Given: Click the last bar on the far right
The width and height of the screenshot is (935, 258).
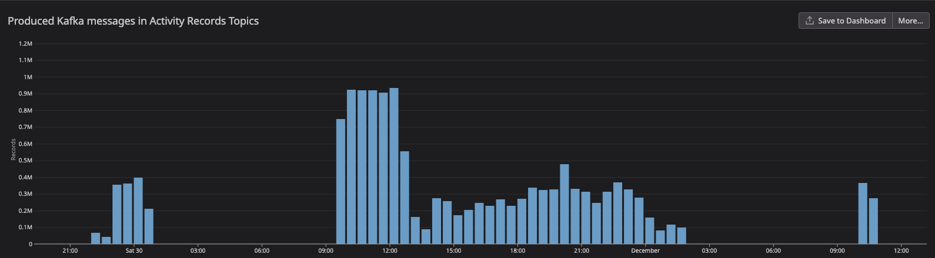Looking at the screenshot, I should 873,220.
